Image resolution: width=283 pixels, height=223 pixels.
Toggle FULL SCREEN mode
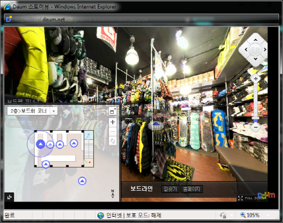252,198
